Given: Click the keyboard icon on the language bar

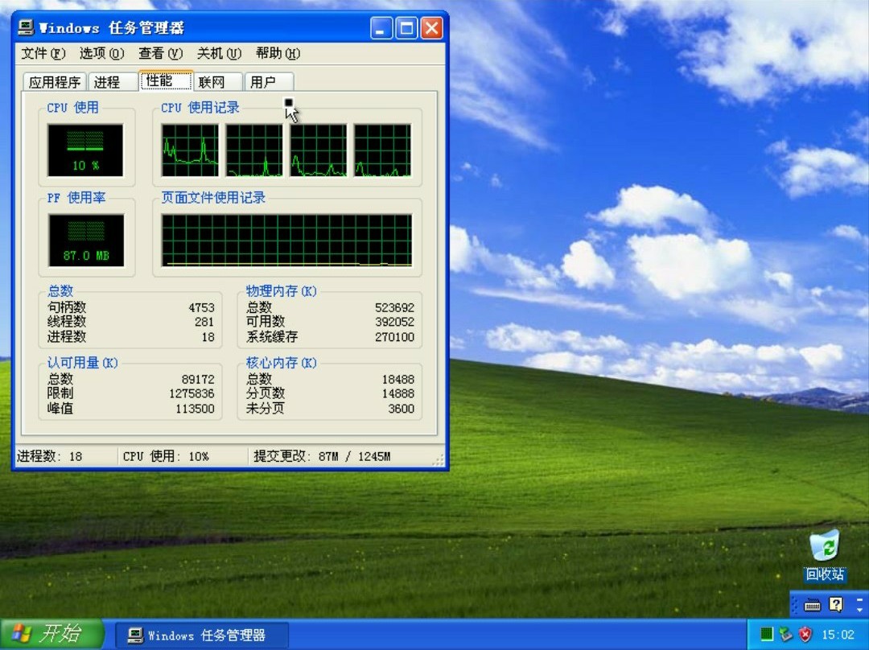Looking at the screenshot, I should point(812,604).
